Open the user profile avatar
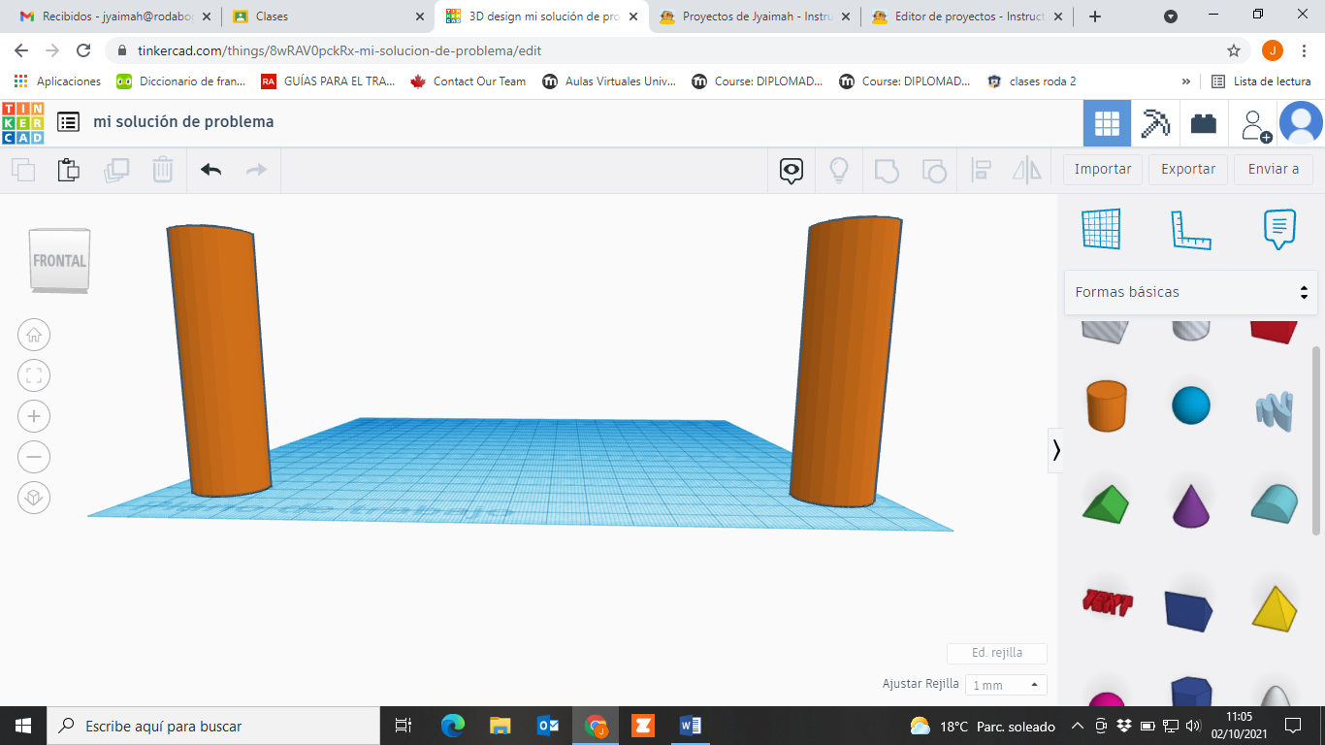This screenshot has height=745, width=1325. coord(1301,123)
